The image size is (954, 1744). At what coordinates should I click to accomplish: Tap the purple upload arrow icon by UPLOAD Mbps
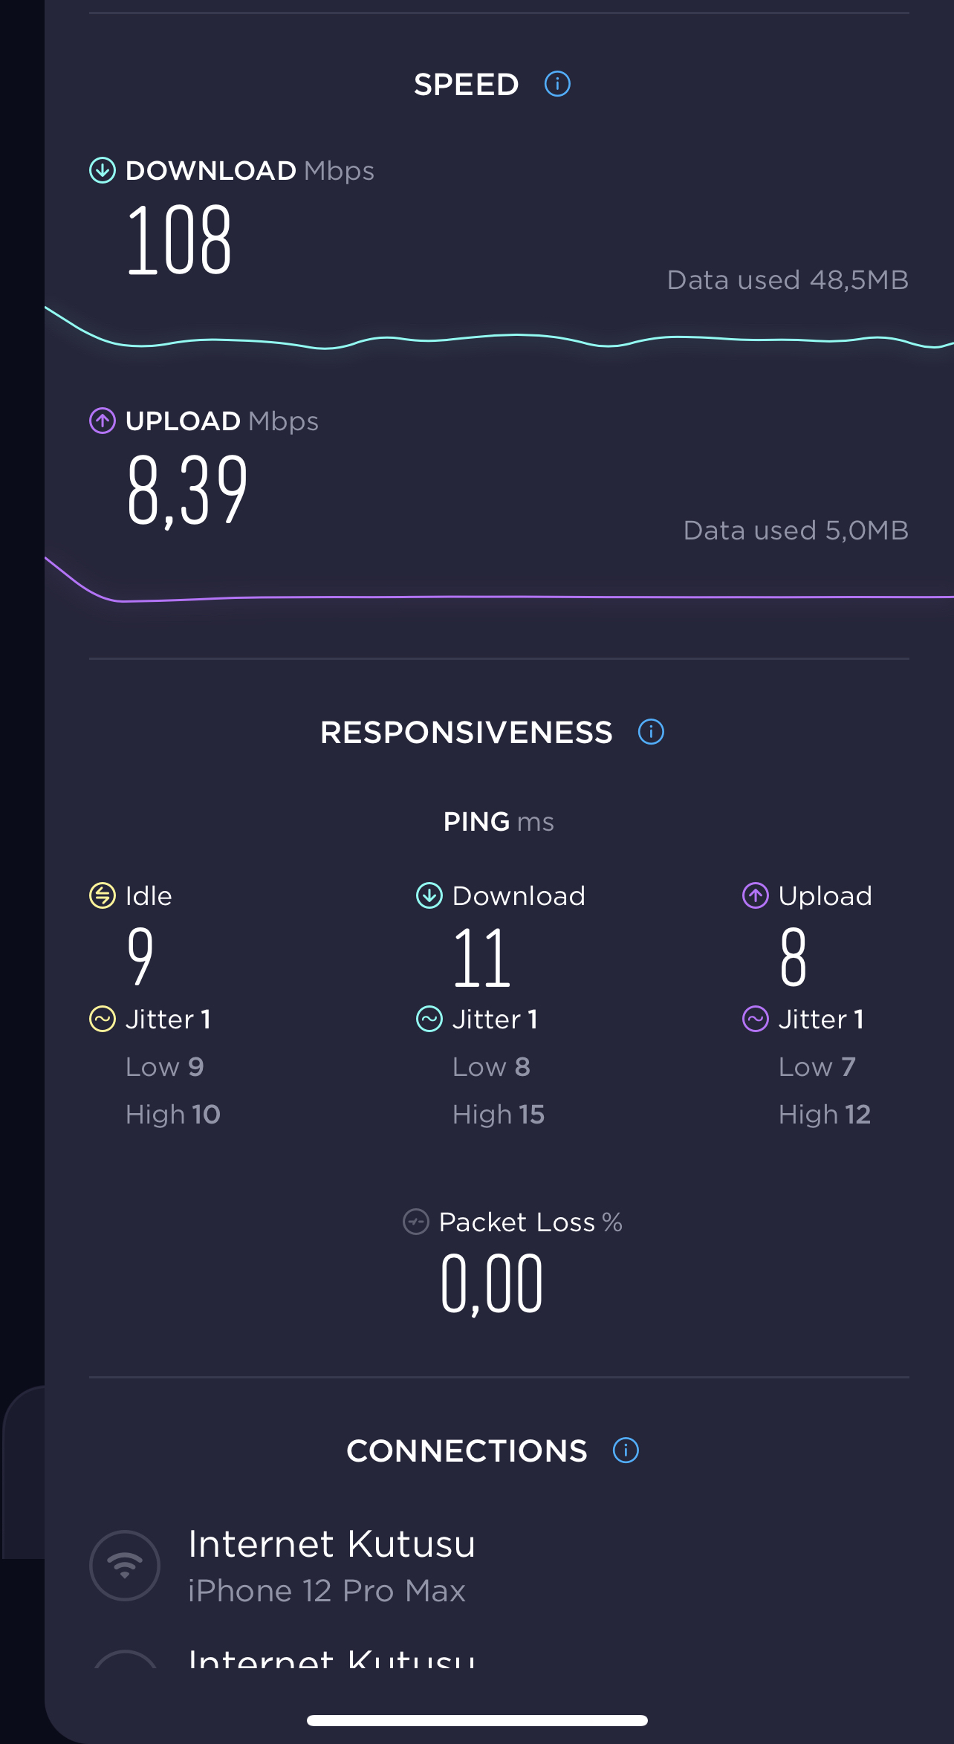103,421
